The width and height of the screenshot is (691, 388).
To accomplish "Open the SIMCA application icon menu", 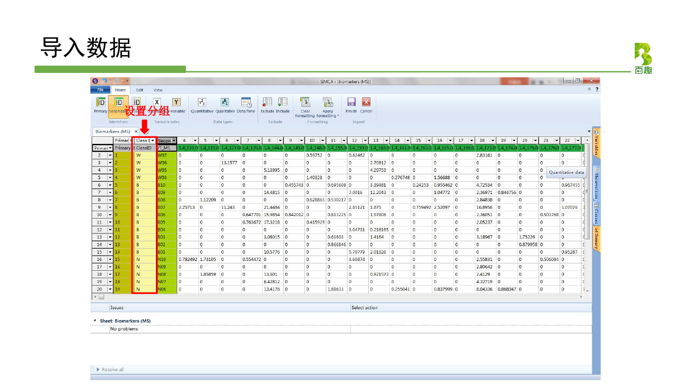I will 95,81.
